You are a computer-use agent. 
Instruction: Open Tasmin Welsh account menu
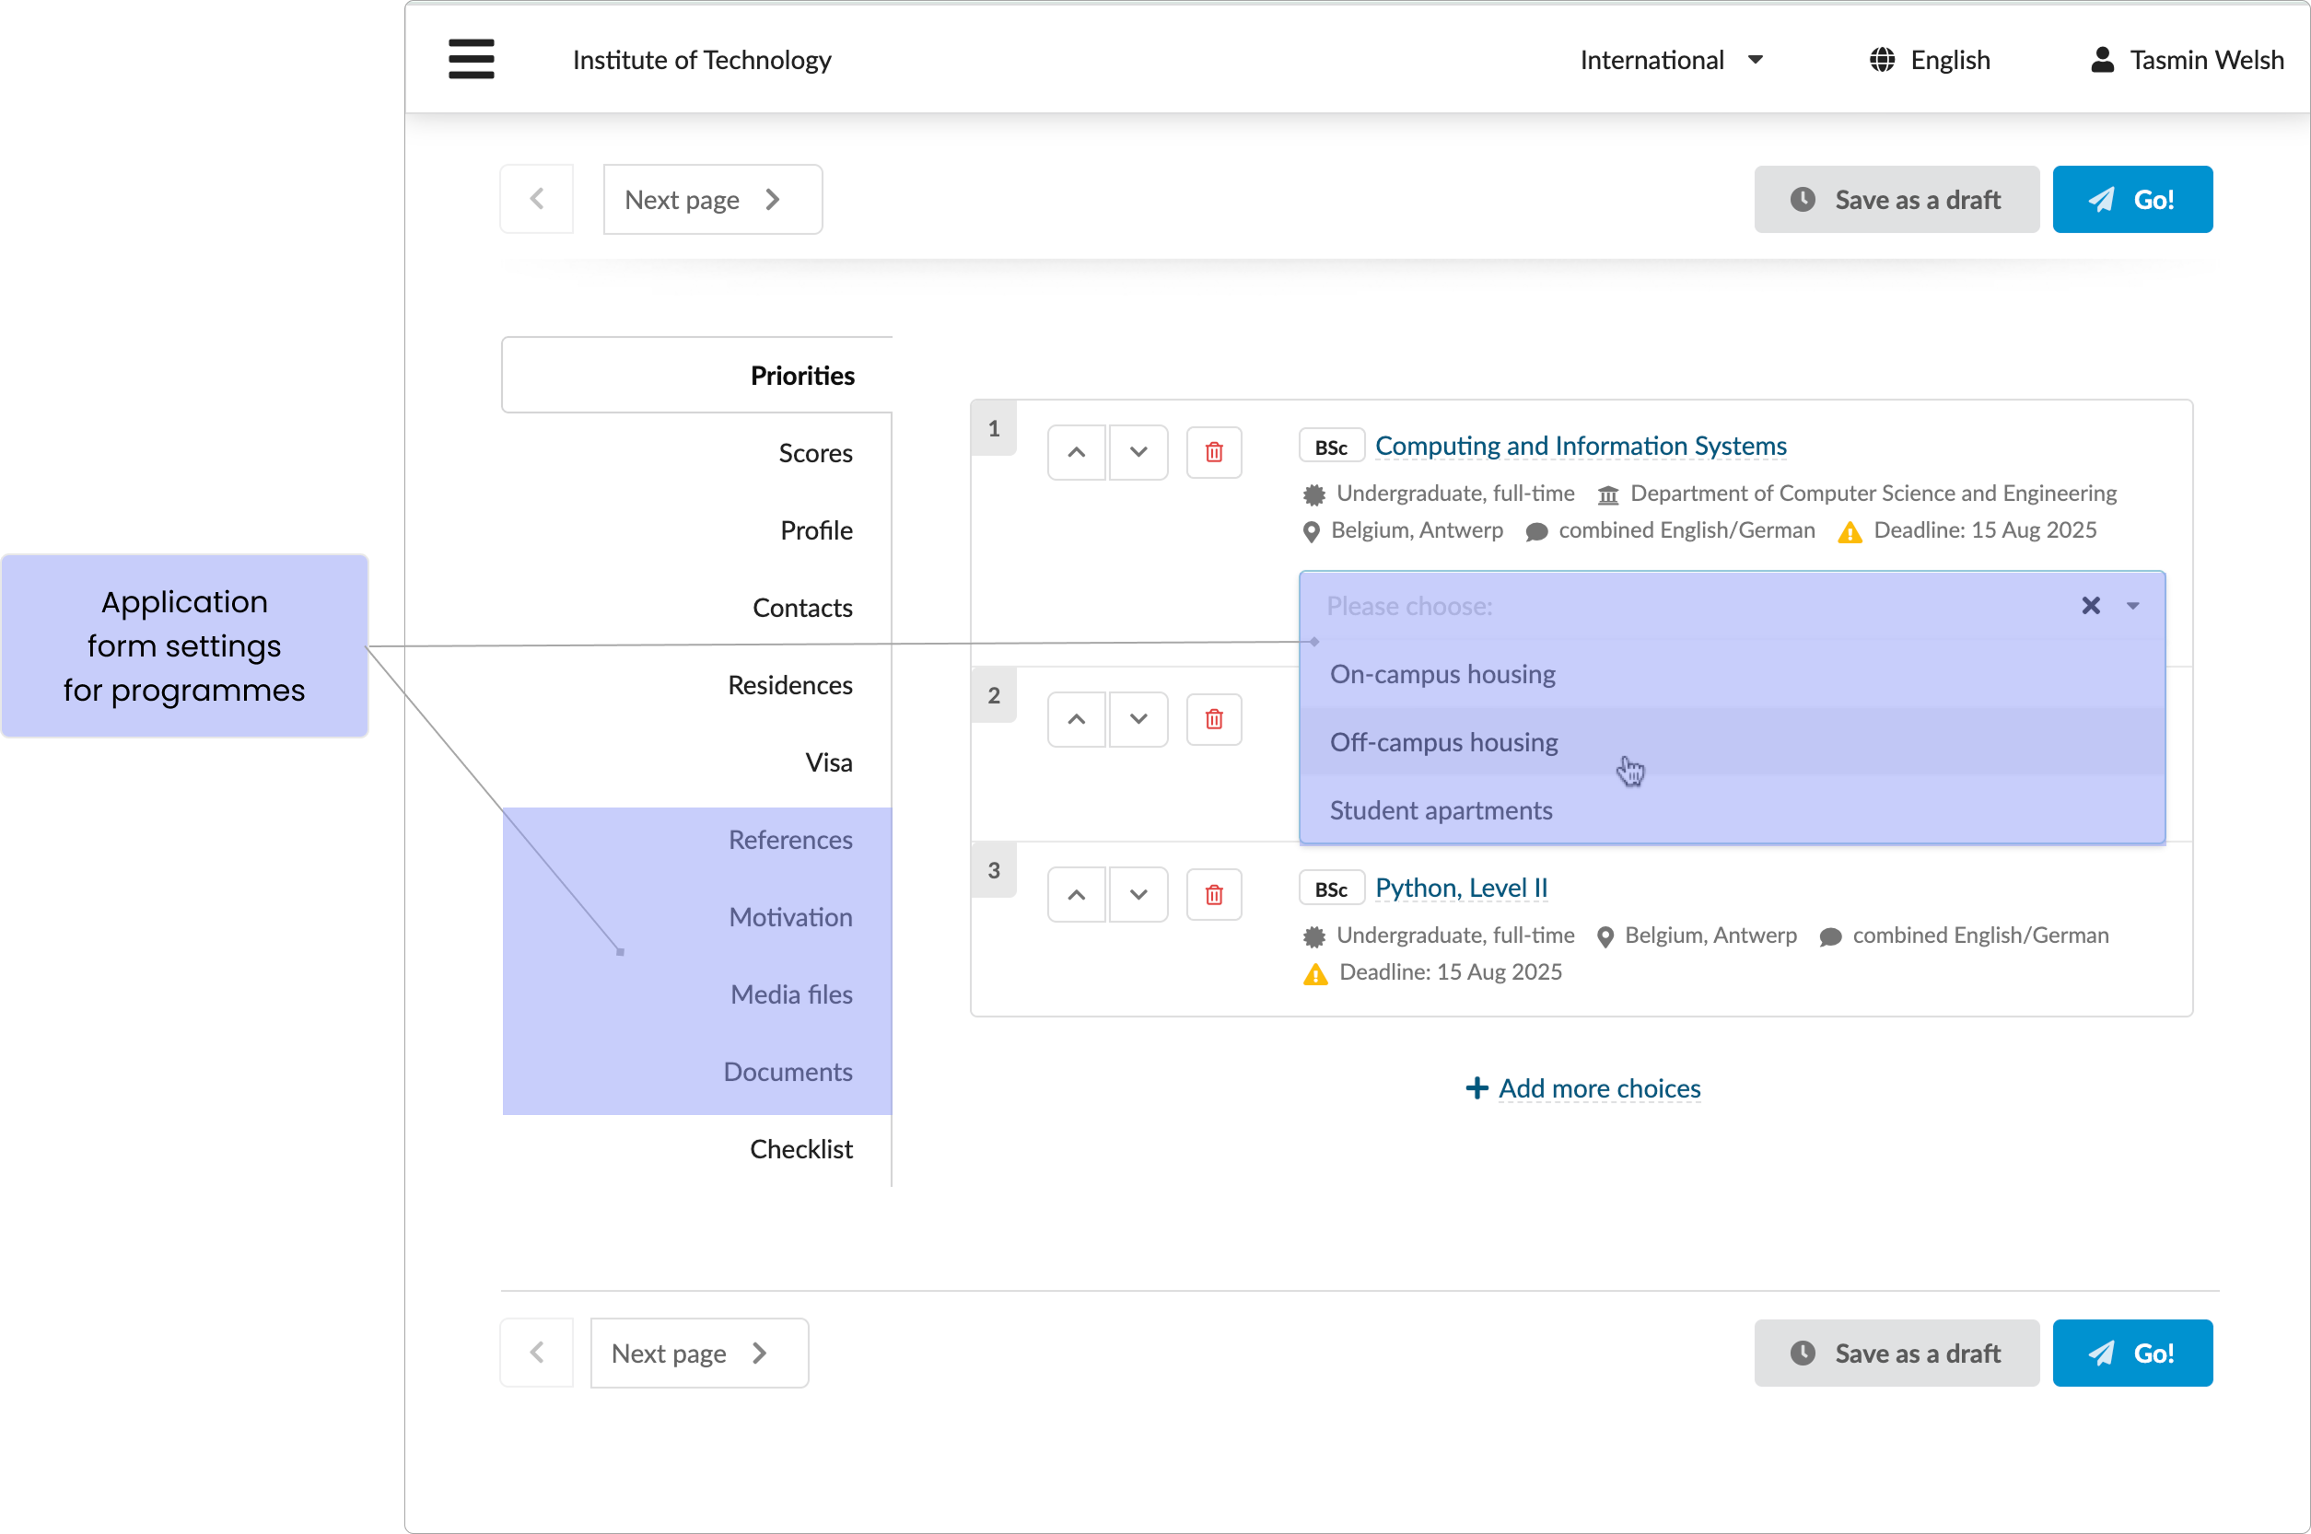(2206, 60)
